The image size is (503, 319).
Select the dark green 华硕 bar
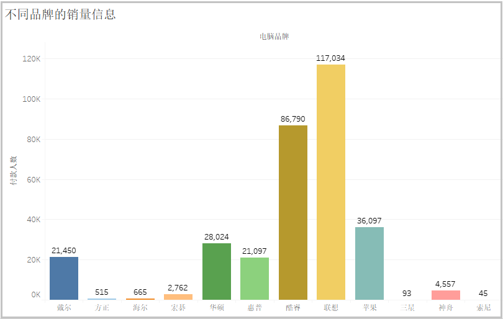pyautogui.click(x=217, y=272)
